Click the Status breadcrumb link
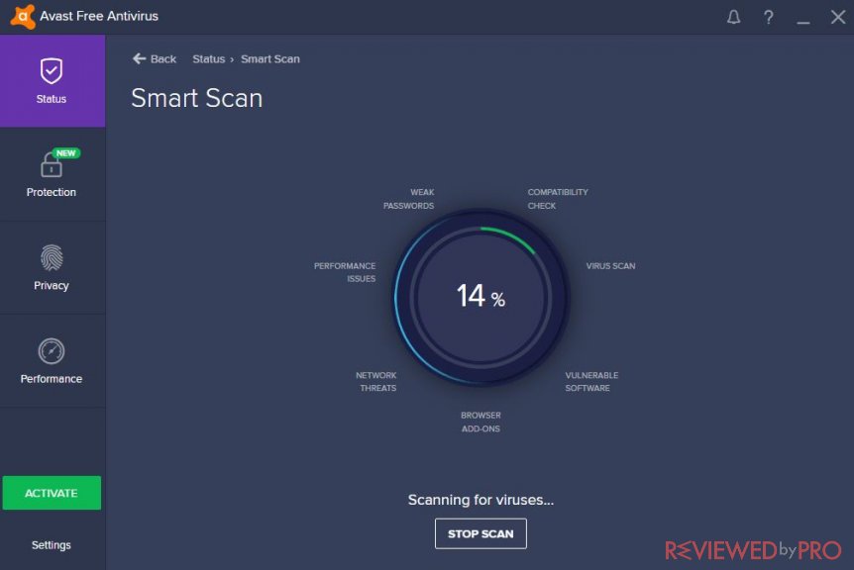 click(209, 58)
